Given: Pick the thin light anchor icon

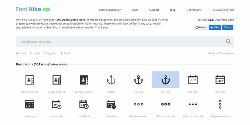Looking at the screenshot, I should click(111, 80).
